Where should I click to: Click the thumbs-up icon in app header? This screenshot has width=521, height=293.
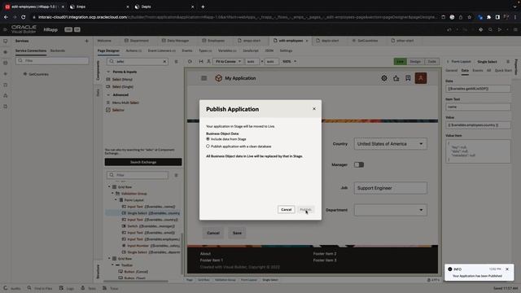[x=396, y=78]
